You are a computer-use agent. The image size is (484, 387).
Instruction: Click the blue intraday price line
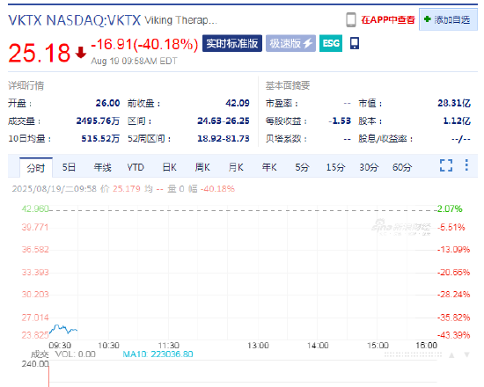tap(63, 329)
